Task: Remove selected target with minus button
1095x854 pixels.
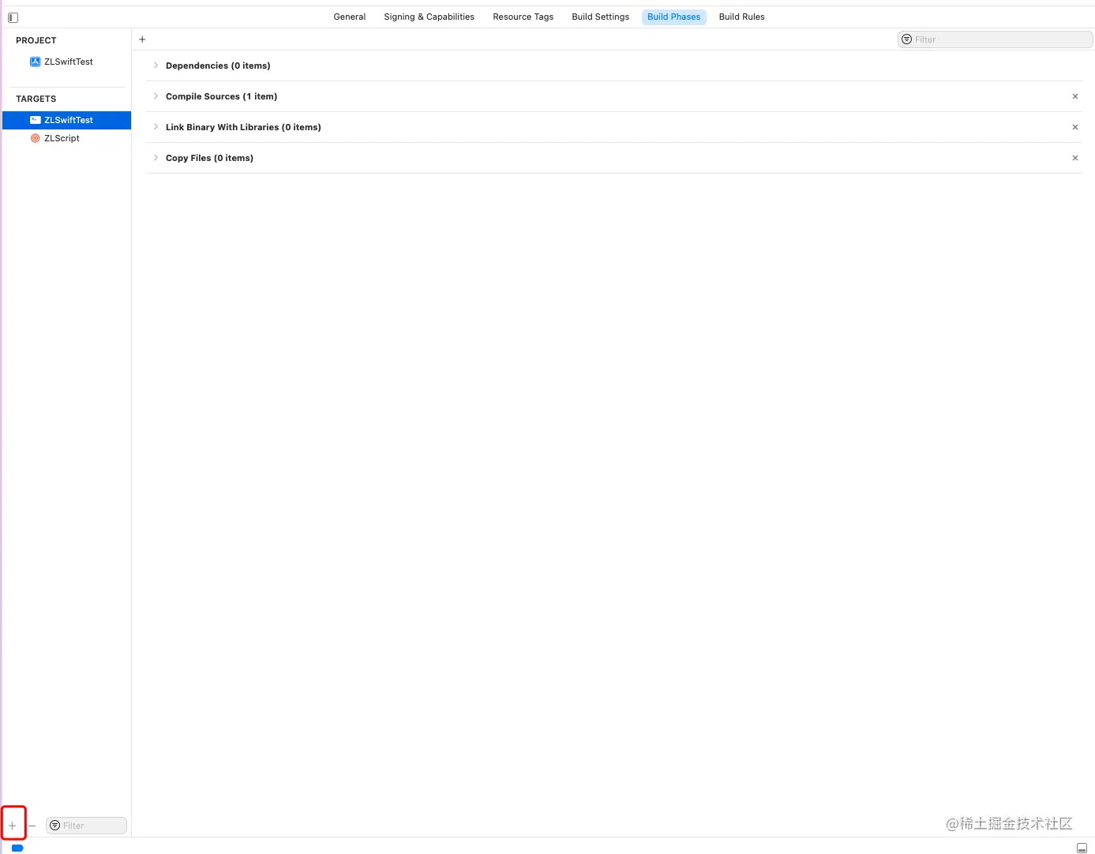Action: click(32, 826)
